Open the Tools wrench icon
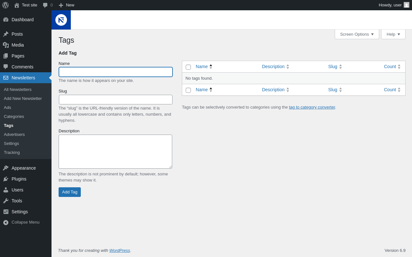 click(x=6, y=201)
